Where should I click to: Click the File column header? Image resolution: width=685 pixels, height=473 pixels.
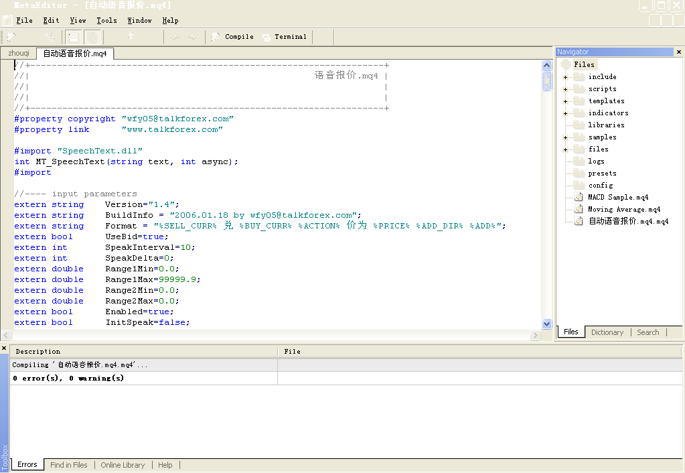[x=479, y=352]
